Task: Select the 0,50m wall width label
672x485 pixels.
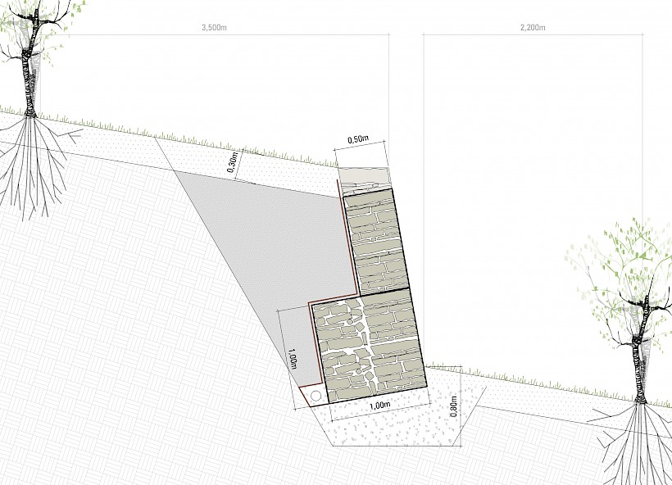Action: (357, 140)
